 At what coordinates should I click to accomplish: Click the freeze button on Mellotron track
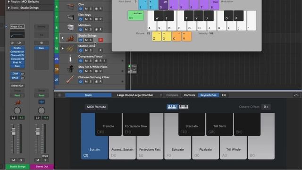click(96, 29)
